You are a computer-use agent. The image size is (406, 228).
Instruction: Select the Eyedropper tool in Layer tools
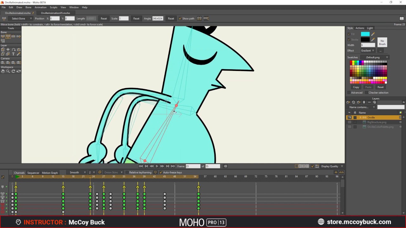point(19,54)
